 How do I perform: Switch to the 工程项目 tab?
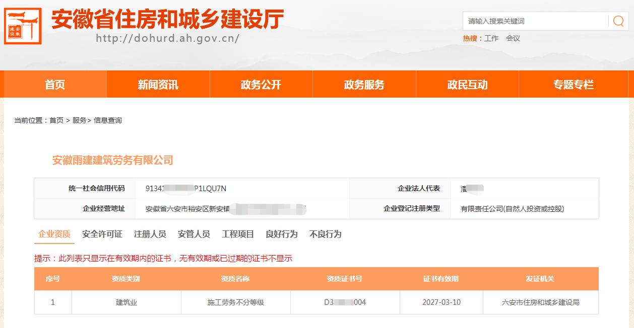237,234
